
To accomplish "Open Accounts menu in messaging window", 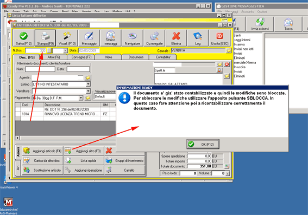I will [247, 12].
